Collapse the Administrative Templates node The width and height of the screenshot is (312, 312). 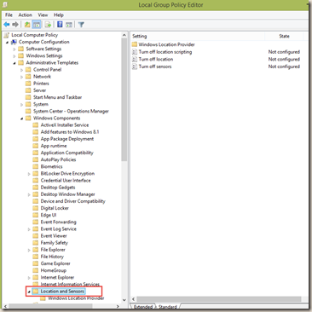(x=14, y=63)
